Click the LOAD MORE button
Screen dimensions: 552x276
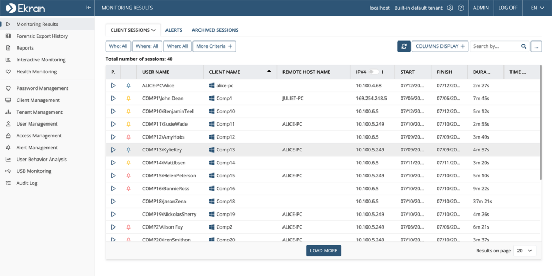323,251
